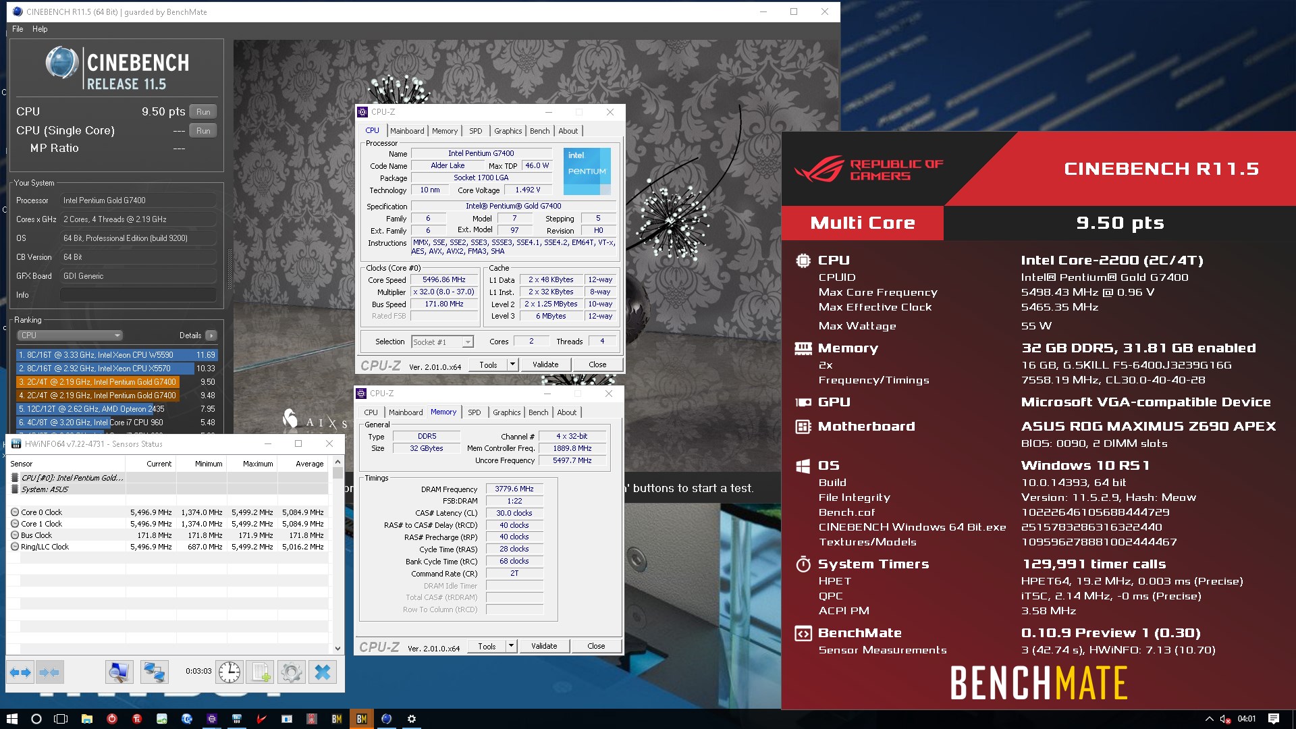The height and width of the screenshot is (729, 1296).
Task: Expand the Ranking CPU dropdown
Action: click(70, 335)
